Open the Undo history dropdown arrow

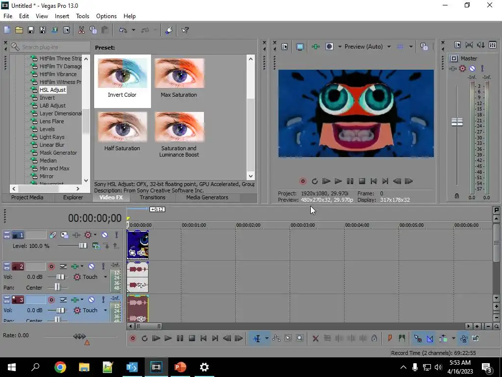pos(133,30)
